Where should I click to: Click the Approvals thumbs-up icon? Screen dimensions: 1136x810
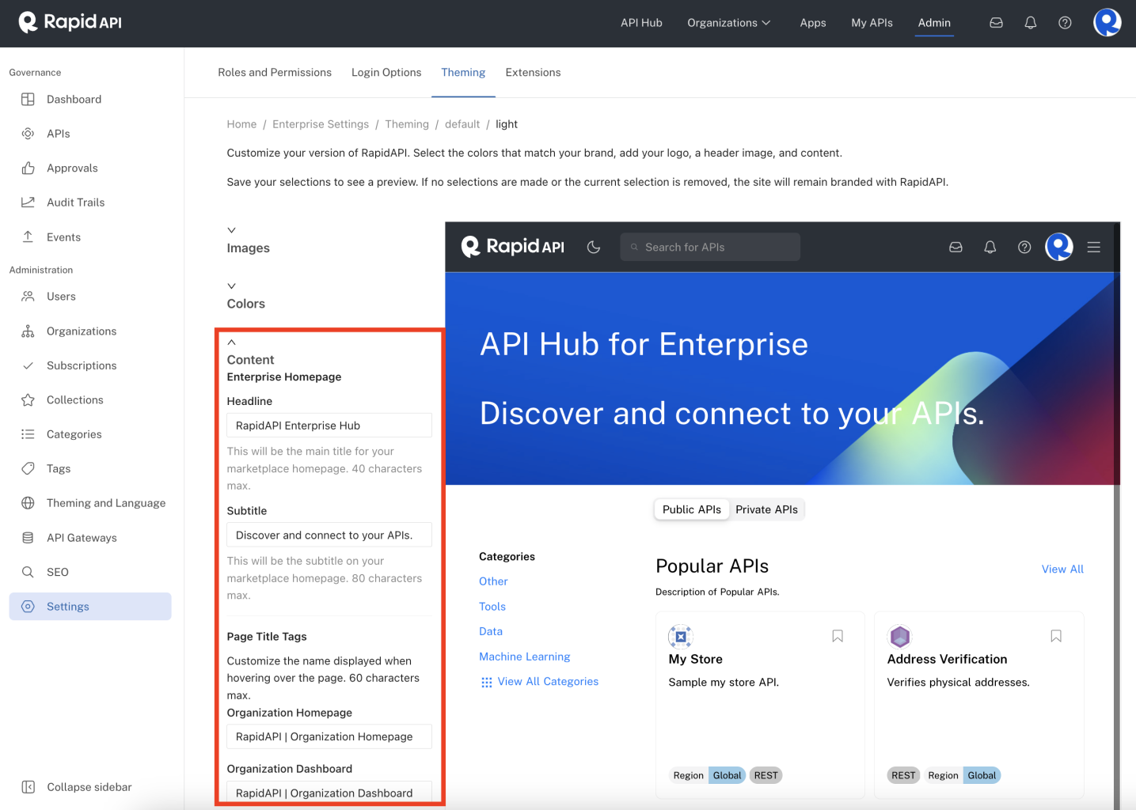tap(28, 168)
